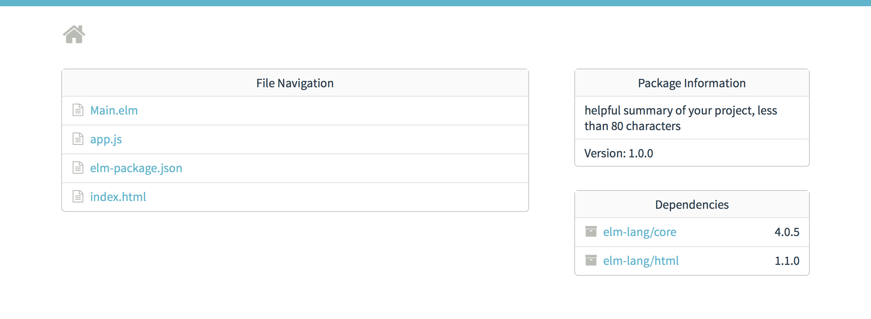Click the file icon beside app.js
Viewport: 871px width, 319px height.
coord(78,139)
